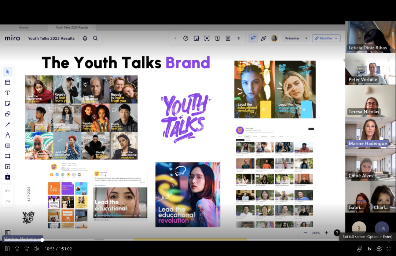Select Marine Hadengue video tile
The height and width of the screenshot is (256, 396).
click(370, 133)
